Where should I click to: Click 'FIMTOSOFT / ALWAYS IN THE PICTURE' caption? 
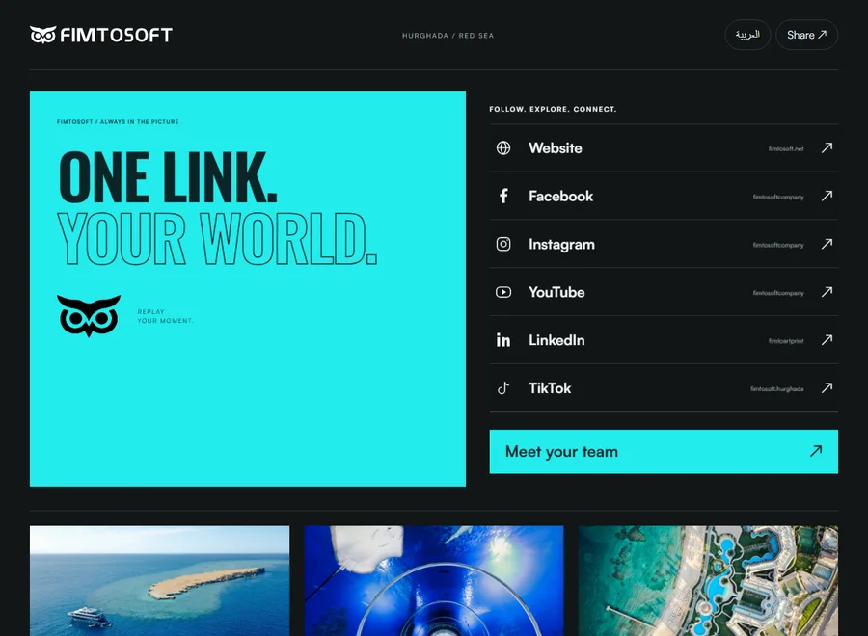(x=118, y=121)
